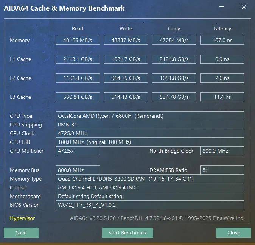255x245 pixels.
Task: Click CPU FSB value 100.0 MHz
Action: pyautogui.click(x=150, y=142)
